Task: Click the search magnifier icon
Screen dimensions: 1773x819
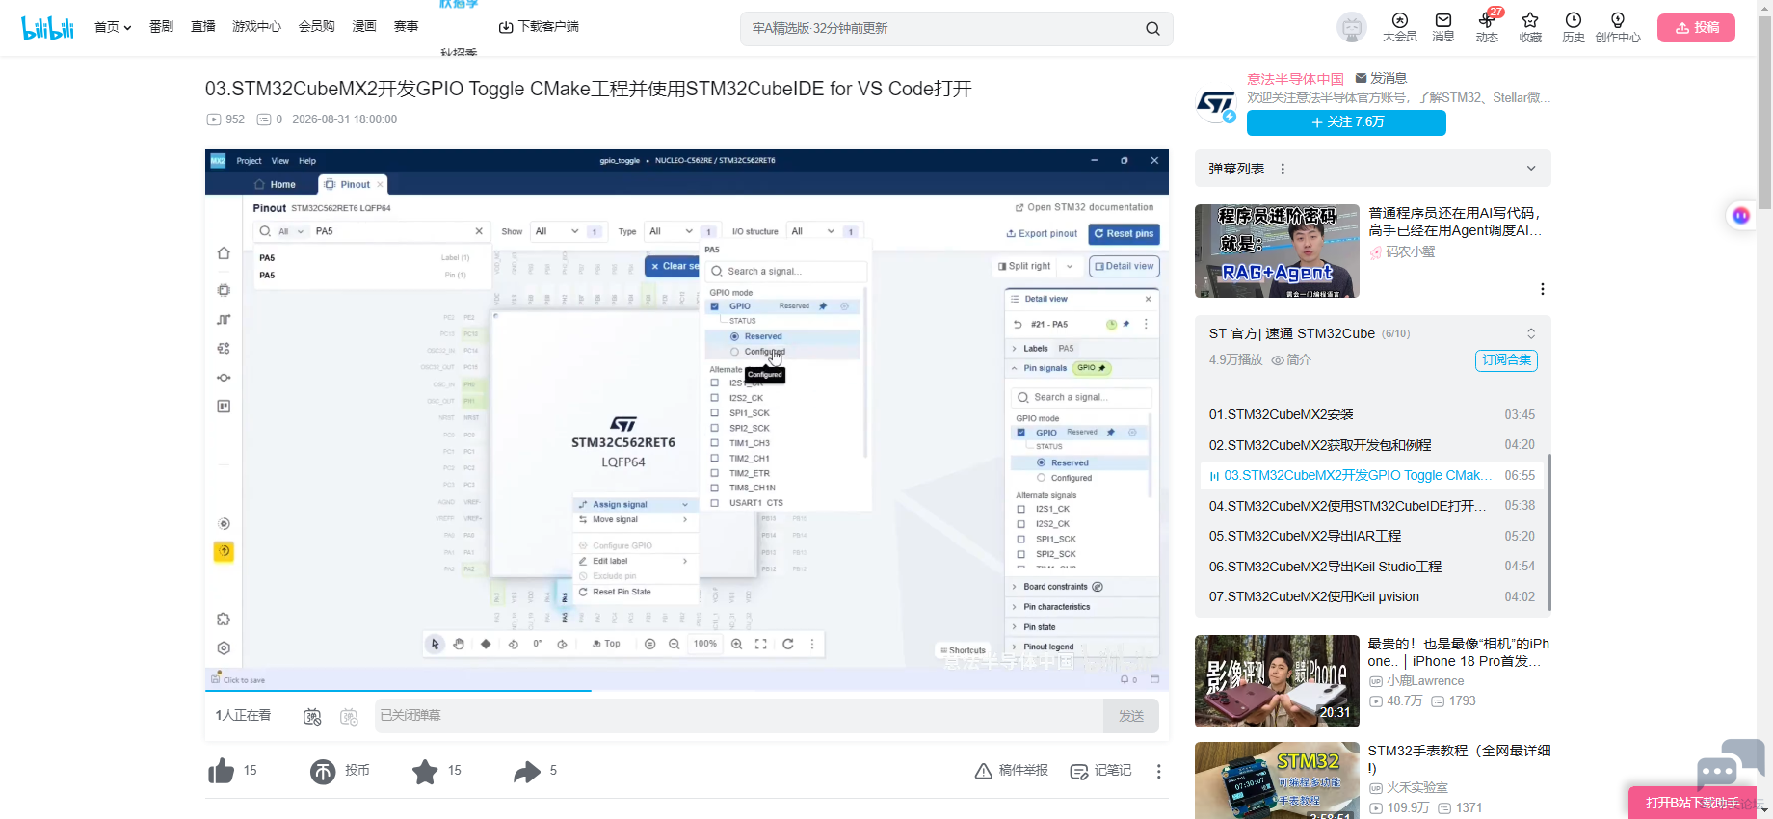Action: point(1152,29)
